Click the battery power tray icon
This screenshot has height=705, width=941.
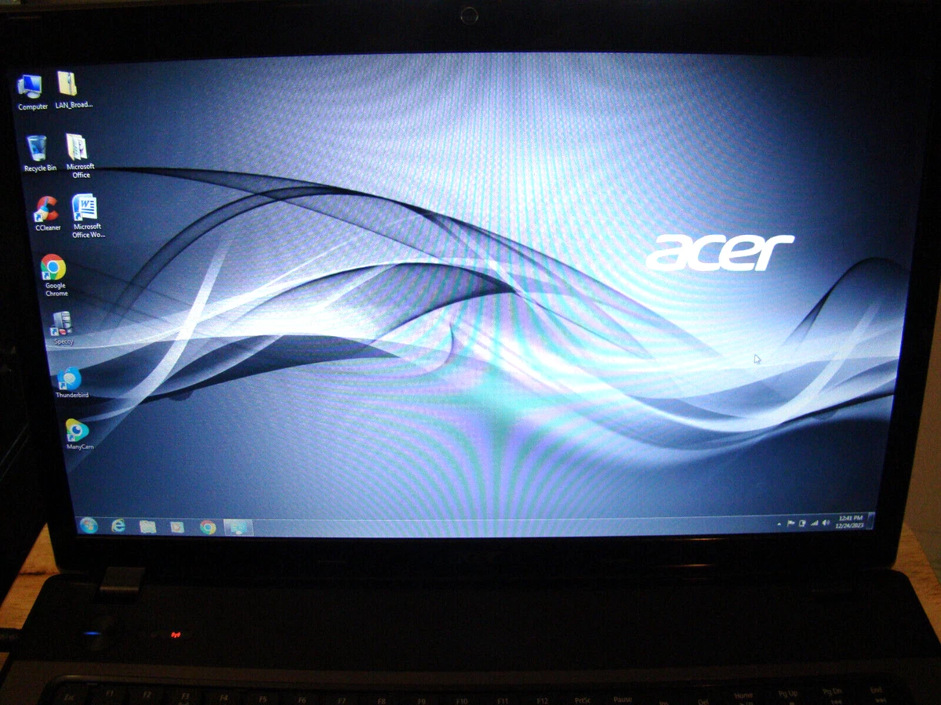[x=801, y=522]
